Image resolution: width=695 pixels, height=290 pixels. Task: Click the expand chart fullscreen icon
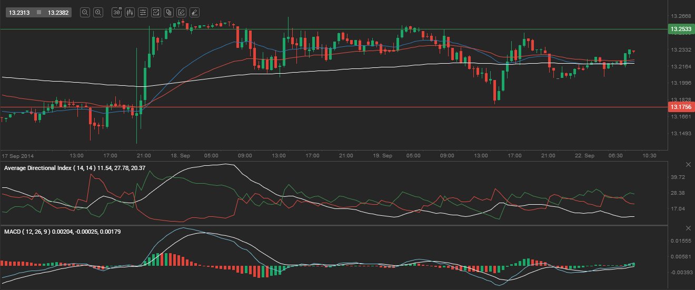click(x=156, y=12)
